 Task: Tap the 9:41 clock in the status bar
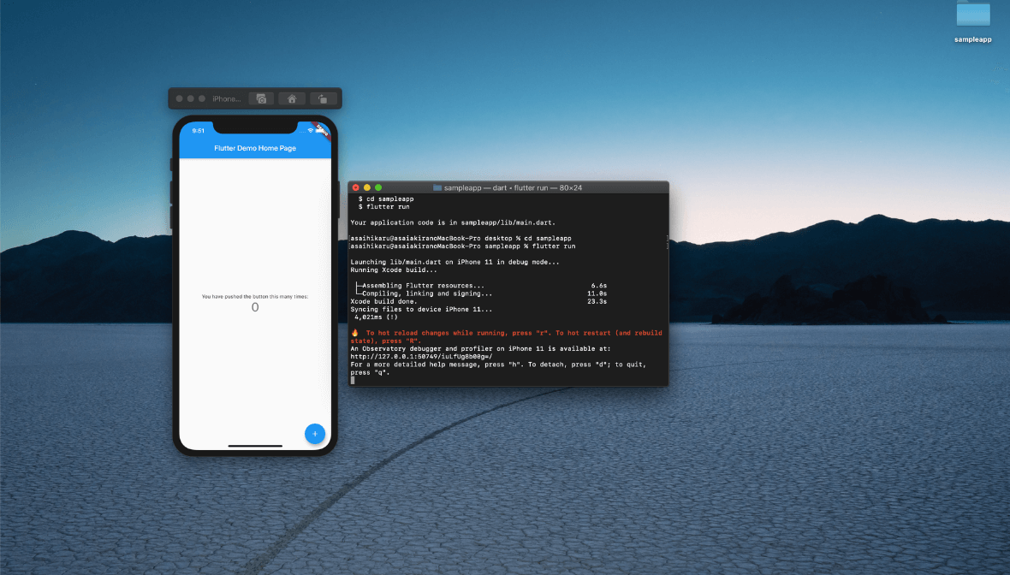(196, 130)
